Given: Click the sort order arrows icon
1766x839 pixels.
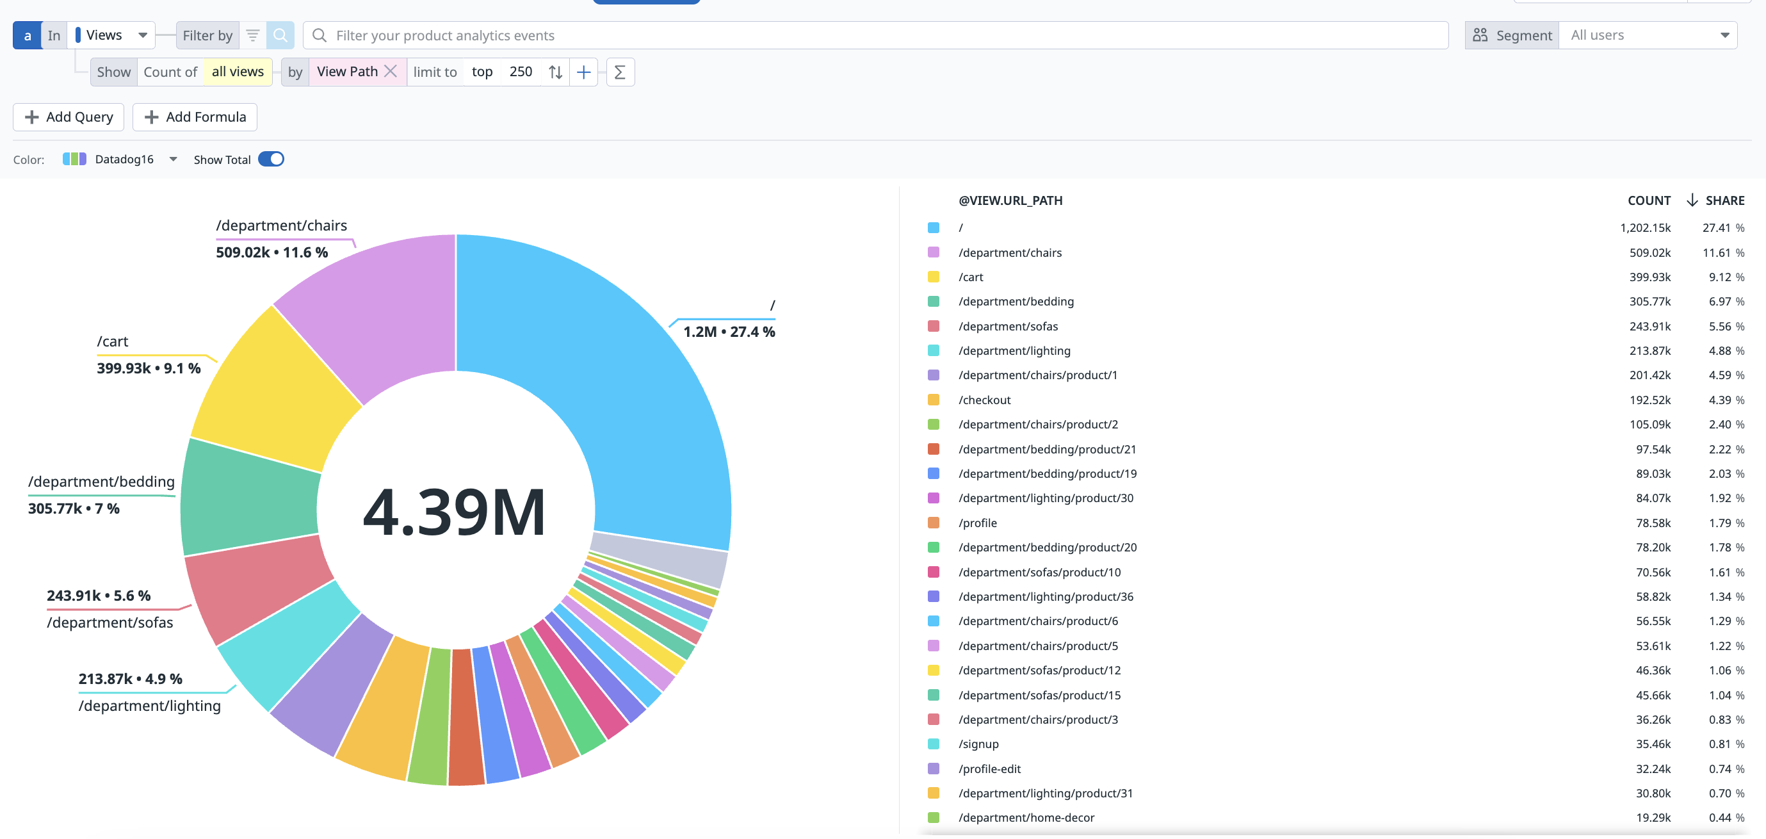Looking at the screenshot, I should (556, 71).
